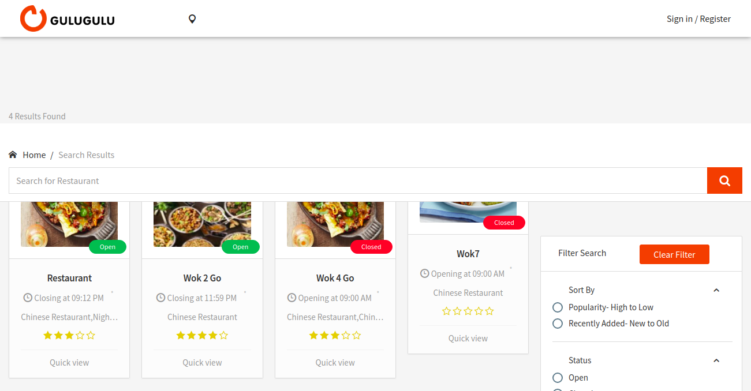The image size is (751, 391).
Task: Click the Closed badge on Wok 4 Go
Action: [371, 247]
